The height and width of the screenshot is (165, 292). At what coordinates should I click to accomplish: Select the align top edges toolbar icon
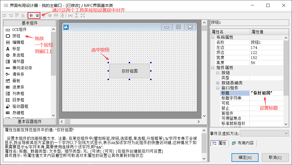pyautogui.click(x=17, y=15)
